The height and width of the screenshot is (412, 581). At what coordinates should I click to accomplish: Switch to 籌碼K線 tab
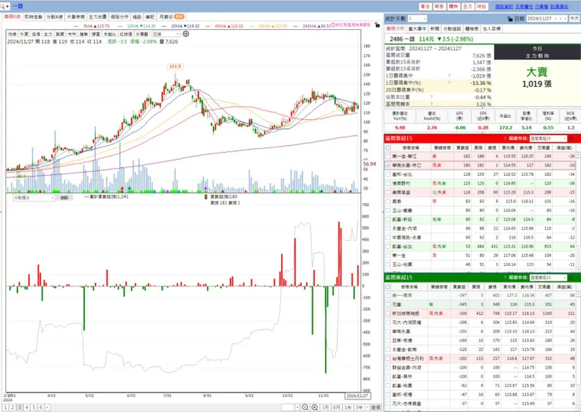pos(13,16)
